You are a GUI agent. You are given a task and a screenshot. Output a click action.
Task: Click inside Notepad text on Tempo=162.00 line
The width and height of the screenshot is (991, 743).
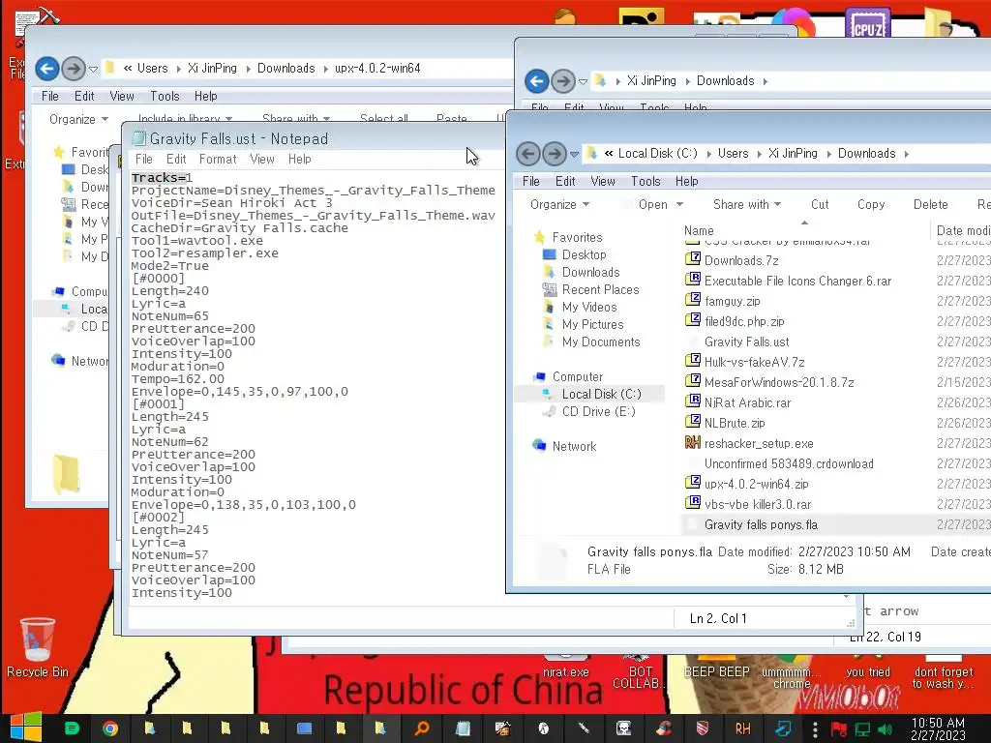click(178, 379)
